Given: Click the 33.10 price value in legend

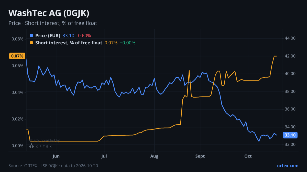Looking at the screenshot, I should click(68, 36).
